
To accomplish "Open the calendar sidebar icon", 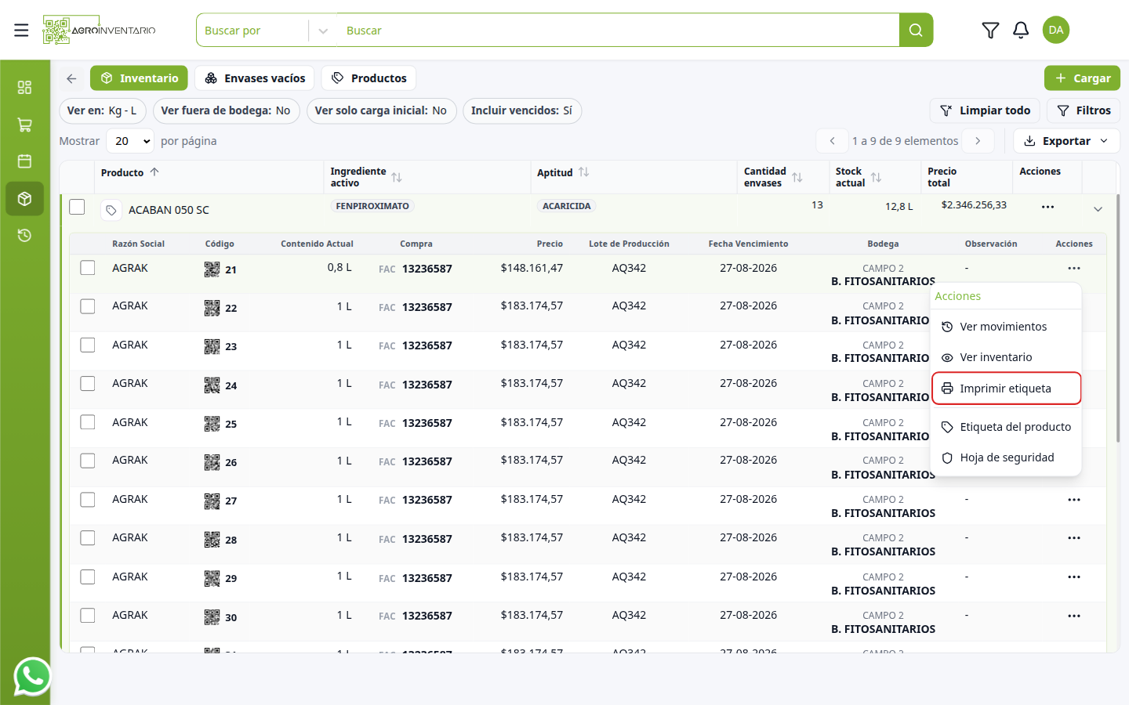I will 25,161.
